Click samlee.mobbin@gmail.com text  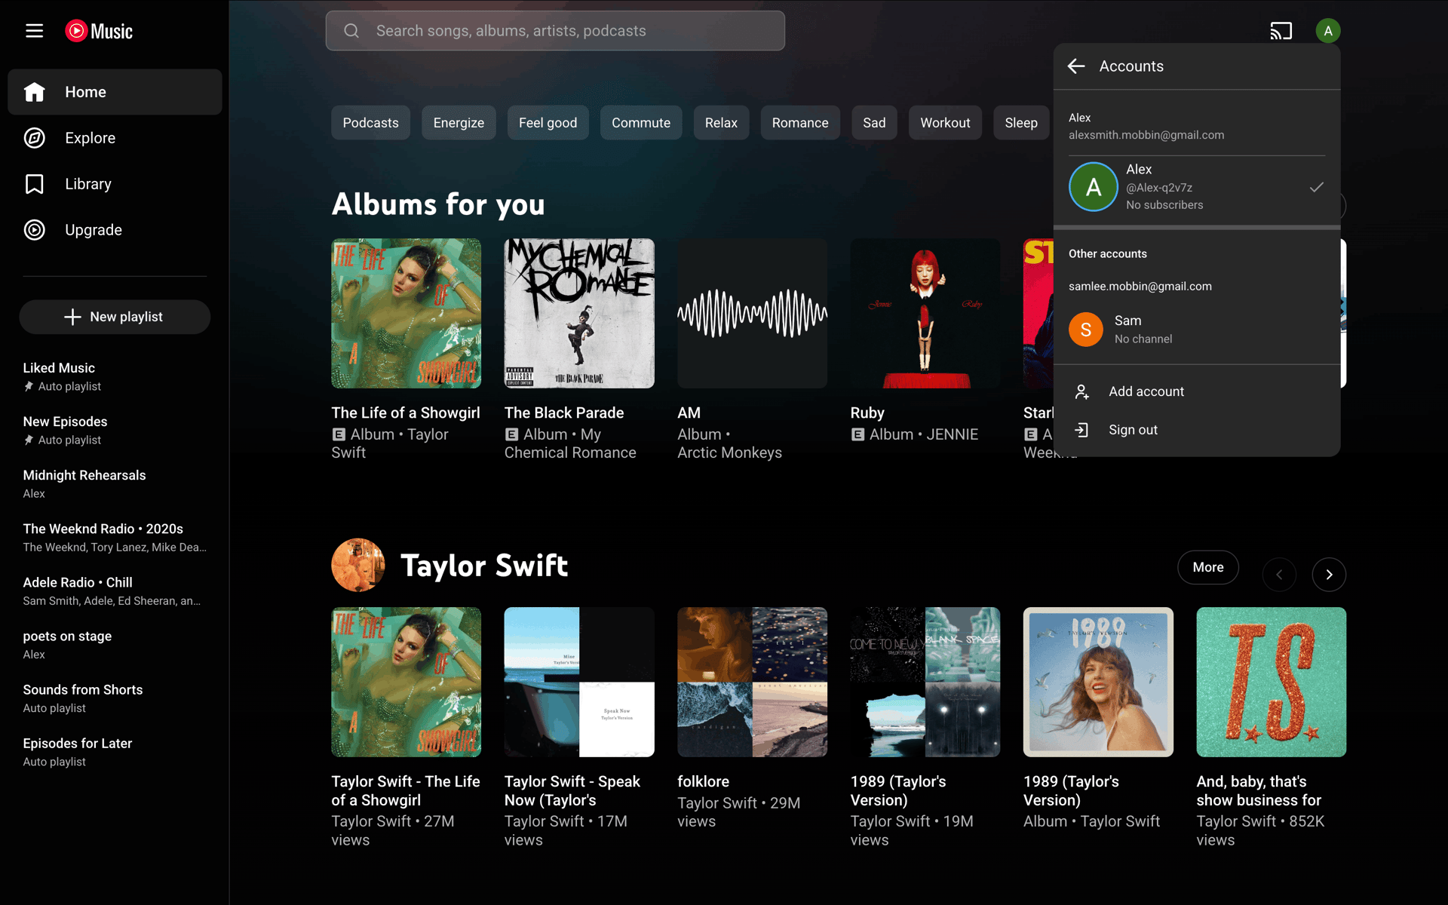(1140, 287)
